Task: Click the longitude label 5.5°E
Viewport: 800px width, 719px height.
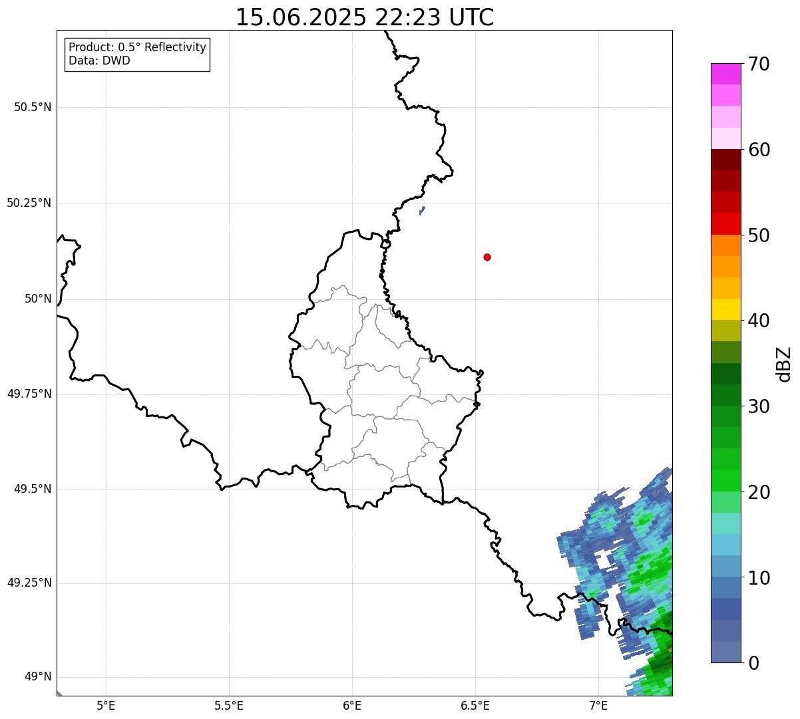Action: point(229,705)
